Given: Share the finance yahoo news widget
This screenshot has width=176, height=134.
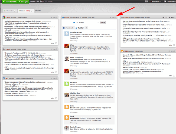Looking at the screenshot, I should click(x=51, y=49).
